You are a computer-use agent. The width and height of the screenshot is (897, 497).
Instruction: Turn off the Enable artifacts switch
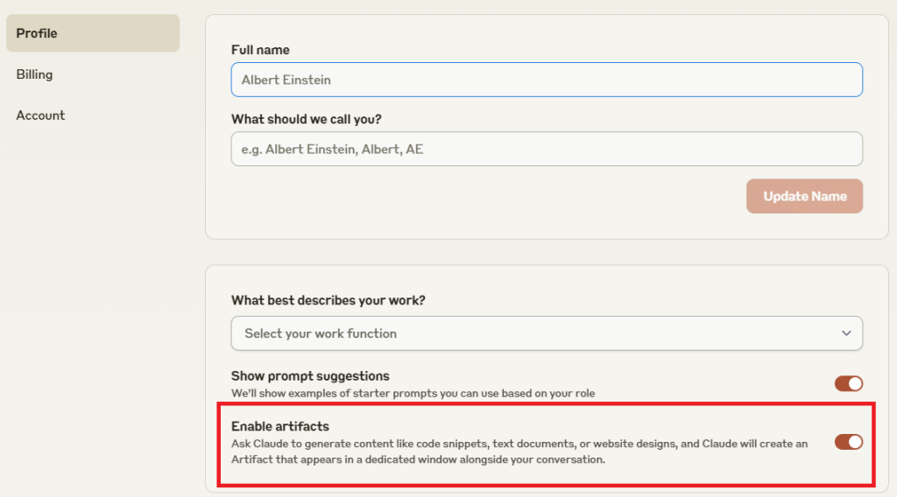848,442
